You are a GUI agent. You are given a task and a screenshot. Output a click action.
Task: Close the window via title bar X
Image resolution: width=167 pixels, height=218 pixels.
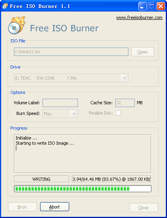[x=161, y=6]
